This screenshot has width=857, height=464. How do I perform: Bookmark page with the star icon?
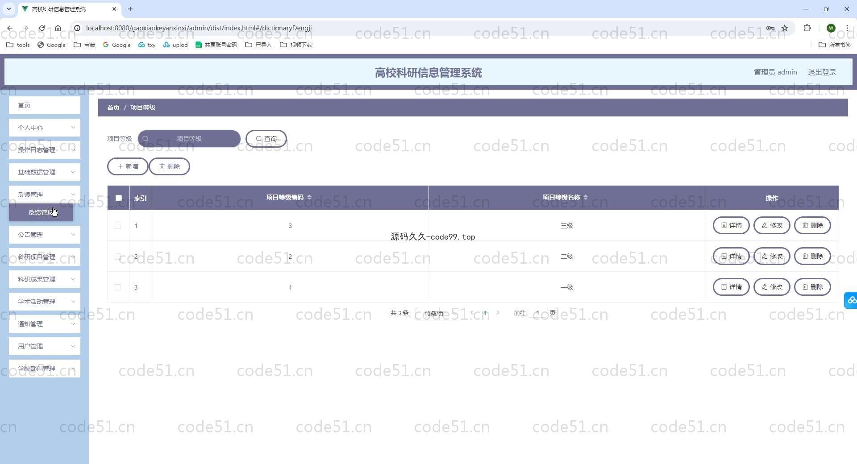click(x=785, y=28)
